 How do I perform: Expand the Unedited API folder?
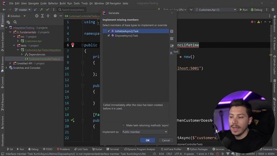point(10,63)
